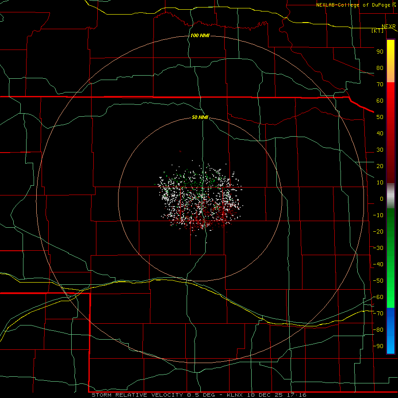Select the positive 10 scale label
The height and width of the screenshot is (398, 398).
(x=380, y=183)
